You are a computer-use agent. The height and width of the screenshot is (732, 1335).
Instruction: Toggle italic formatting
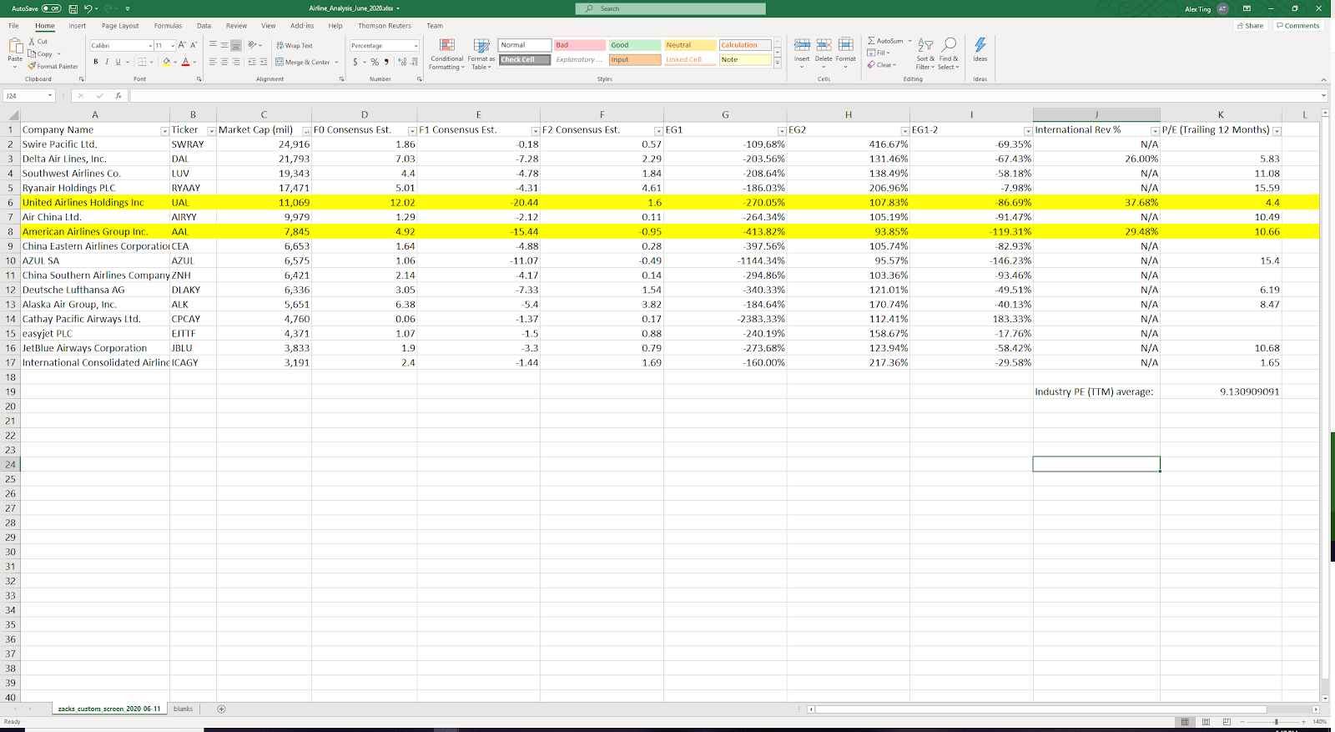[x=106, y=62]
